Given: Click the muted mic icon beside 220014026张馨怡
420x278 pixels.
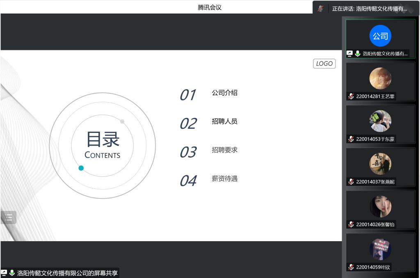Looking at the screenshot, I should click(x=351, y=224).
